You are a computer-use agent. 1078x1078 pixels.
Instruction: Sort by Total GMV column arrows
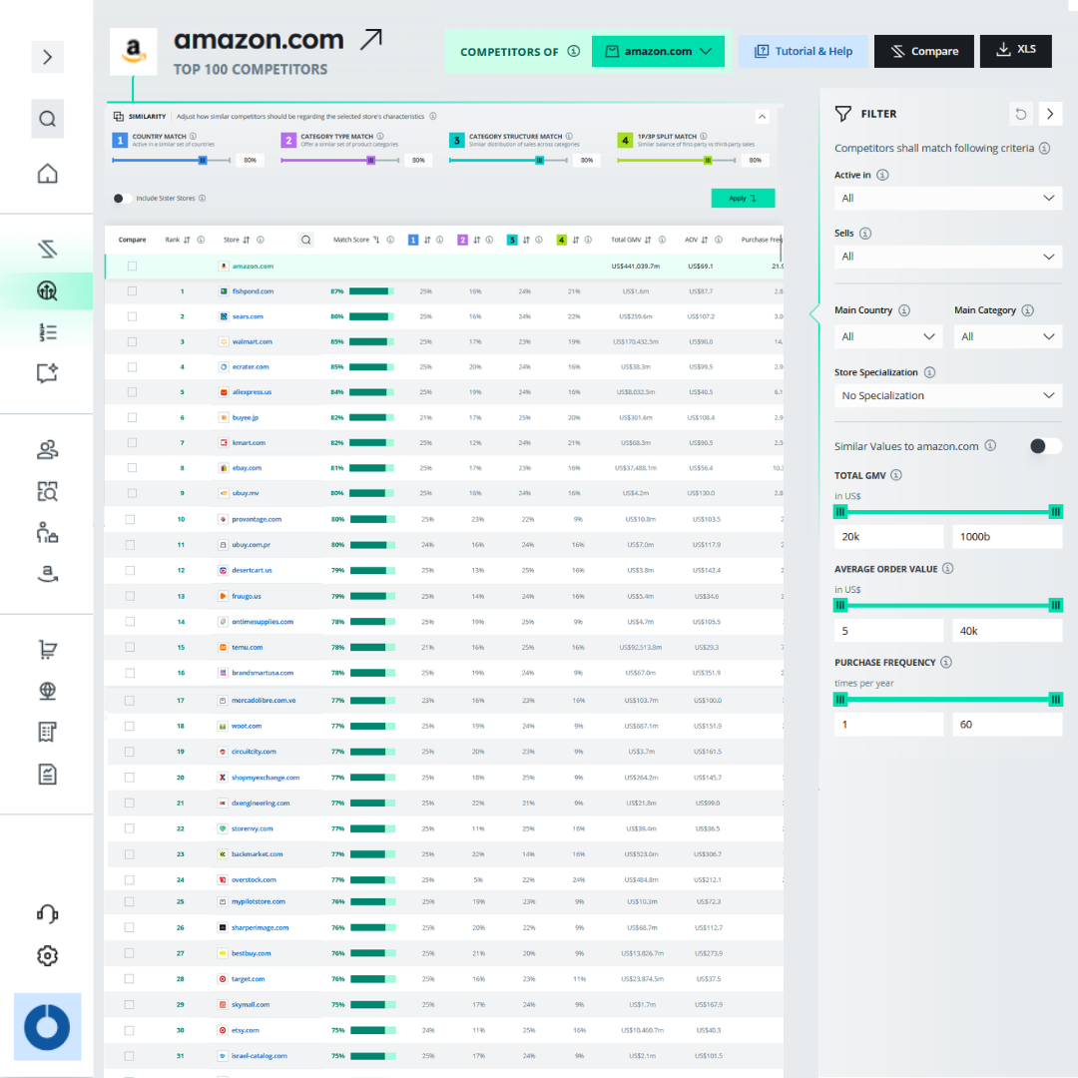648,240
